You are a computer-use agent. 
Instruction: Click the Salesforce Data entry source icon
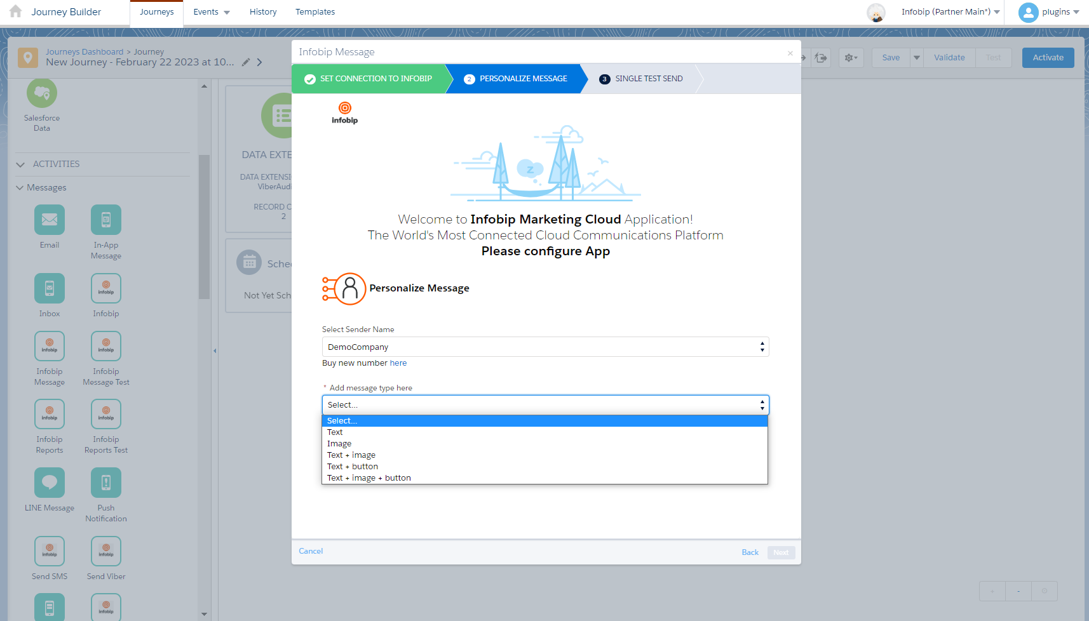[42, 93]
